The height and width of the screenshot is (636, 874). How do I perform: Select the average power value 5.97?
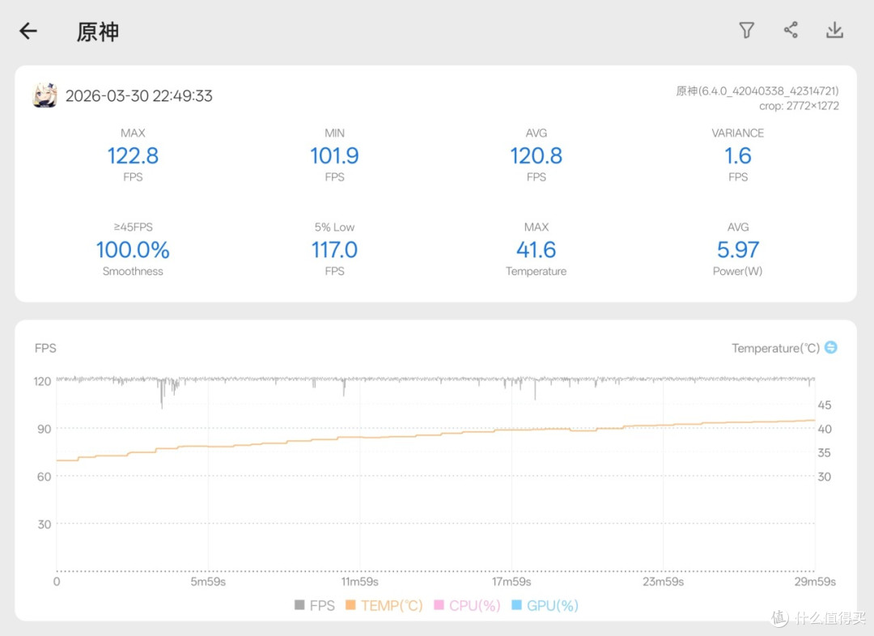pos(737,250)
